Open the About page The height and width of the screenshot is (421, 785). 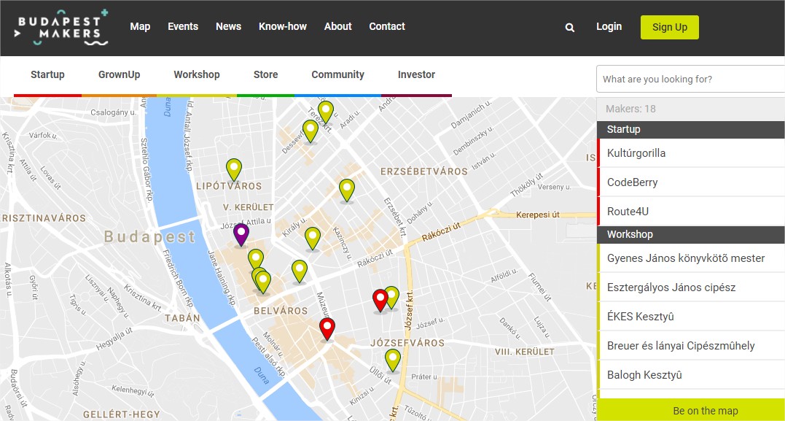[338, 26]
